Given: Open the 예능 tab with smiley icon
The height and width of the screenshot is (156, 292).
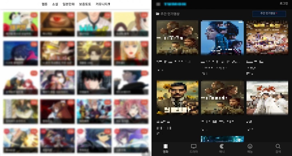Looking at the screenshot, I should pos(250,149).
